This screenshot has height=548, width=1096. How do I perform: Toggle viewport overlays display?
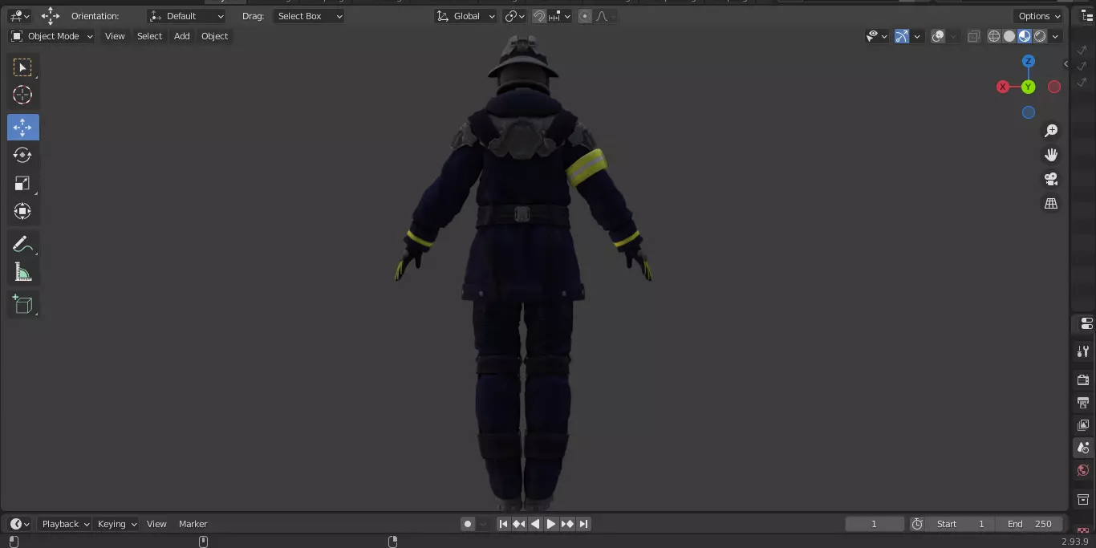(x=938, y=36)
